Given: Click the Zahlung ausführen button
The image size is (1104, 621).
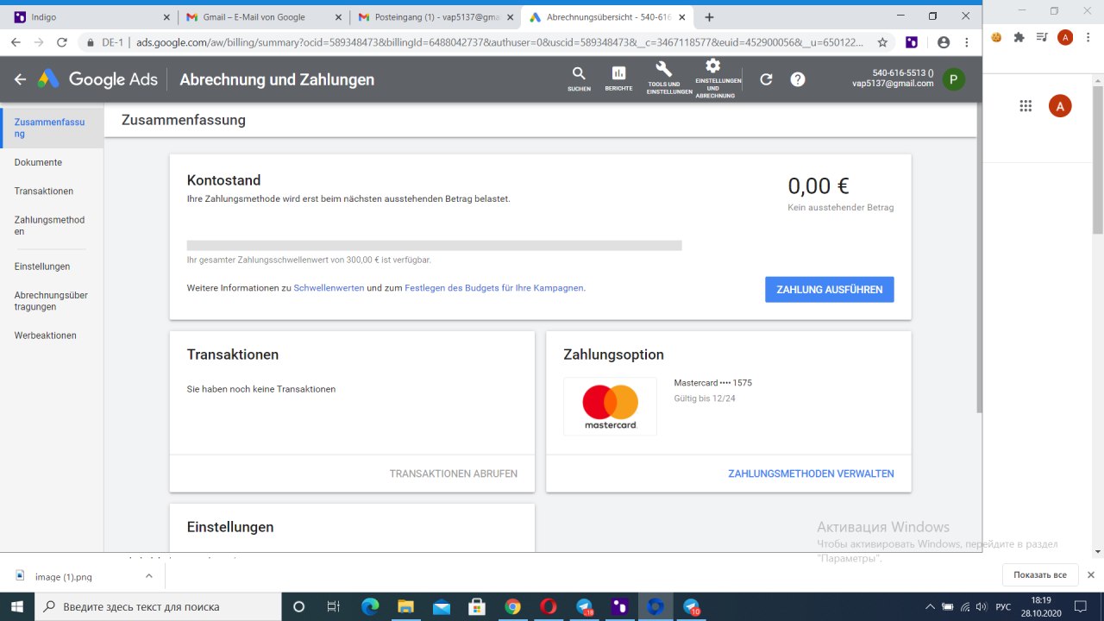Looking at the screenshot, I should 829,290.
